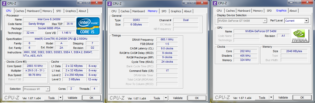Click Tools button in the Graphics window
This screenshot has width=315, height=103.
click(x=262, y=98)
